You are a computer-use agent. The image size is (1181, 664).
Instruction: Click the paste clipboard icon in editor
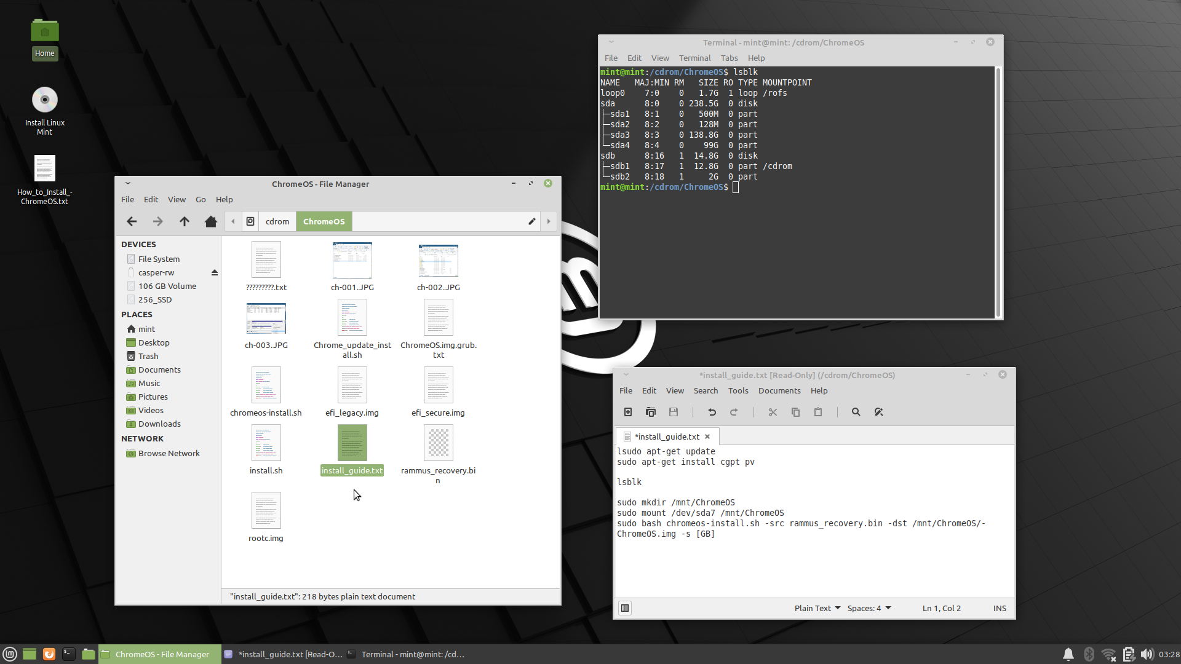point(818,412)
